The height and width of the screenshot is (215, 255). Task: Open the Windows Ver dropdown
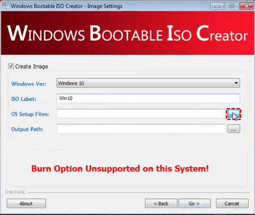pos(148,83)
